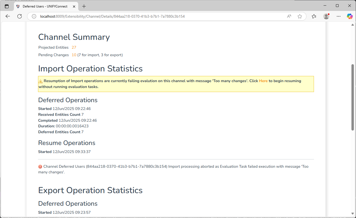Image resolution: width=356 pixels, height=218 pixels.
Task: Go back to the previous page
Action: (8, 16)
